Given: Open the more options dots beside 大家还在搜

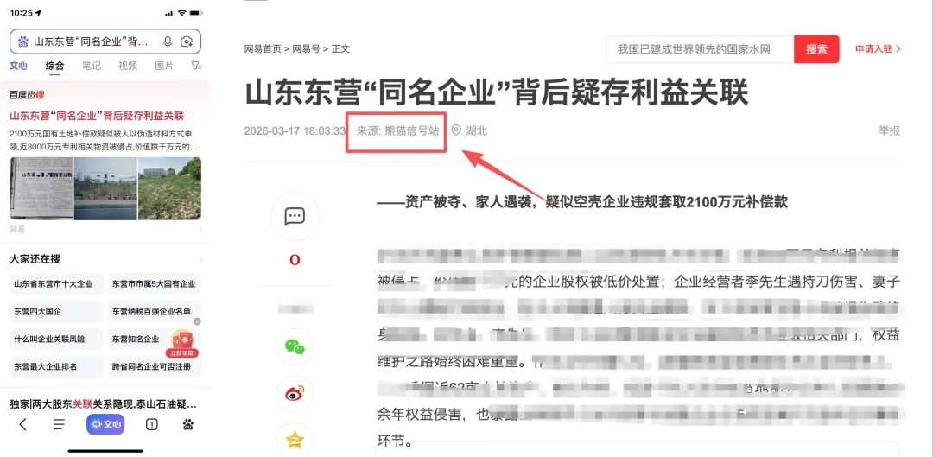Looking at the screenshot, I should tap(200, 259).
